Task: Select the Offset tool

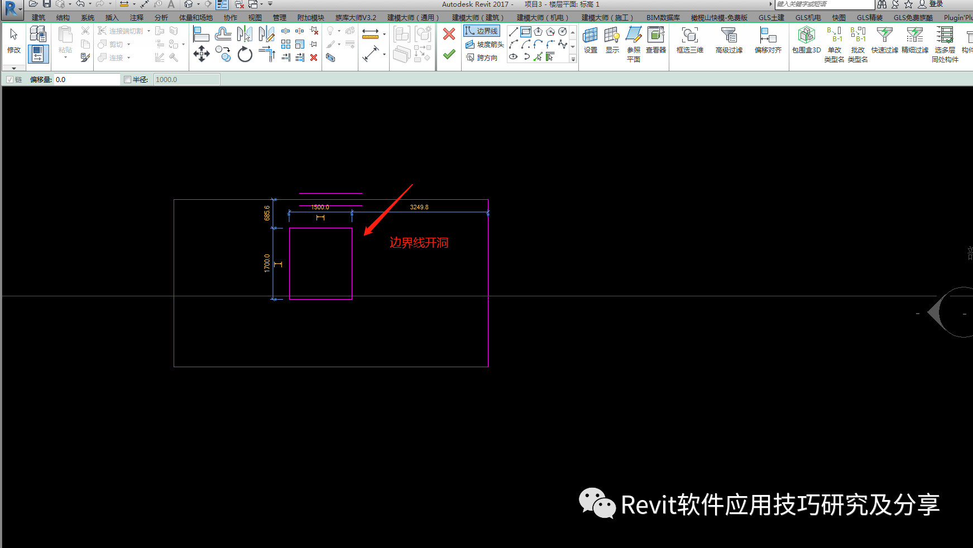Action: 223,35
